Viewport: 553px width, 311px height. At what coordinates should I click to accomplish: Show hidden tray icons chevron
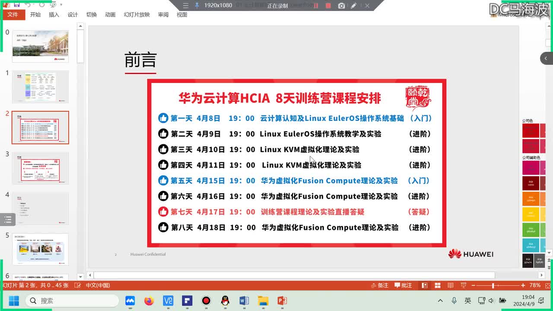[x=440, y=301]
